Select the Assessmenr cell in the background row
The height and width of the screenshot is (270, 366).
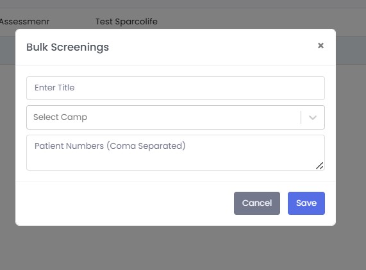[x=24, y=22]
